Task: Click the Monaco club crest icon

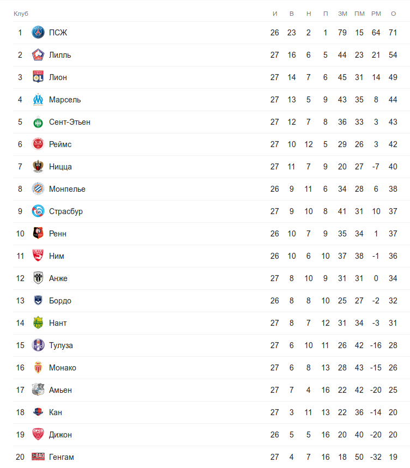Action: point(38,367)
